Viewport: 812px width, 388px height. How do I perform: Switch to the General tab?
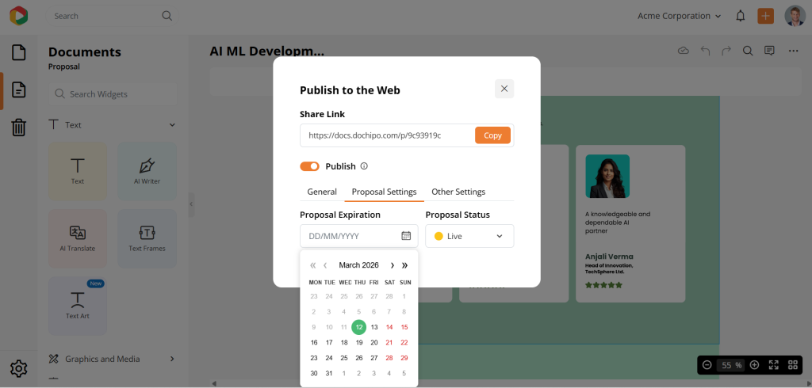pos(322,192)
